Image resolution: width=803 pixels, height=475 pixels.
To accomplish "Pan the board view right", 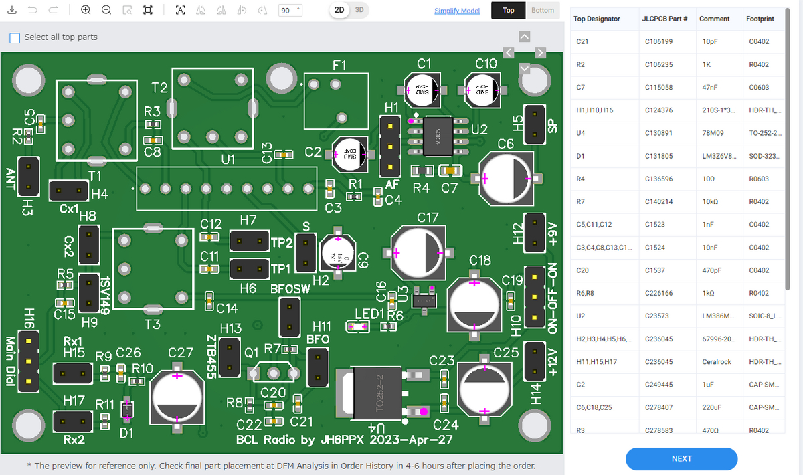I will pyautogui.click(x=541, y=52).
